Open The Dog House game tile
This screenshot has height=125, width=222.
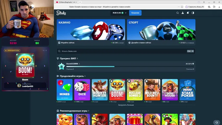coord(170,90)
